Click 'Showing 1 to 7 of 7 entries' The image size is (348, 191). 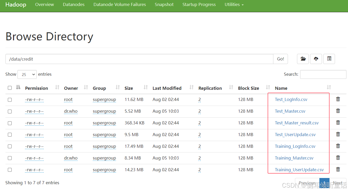click(32, 183)
